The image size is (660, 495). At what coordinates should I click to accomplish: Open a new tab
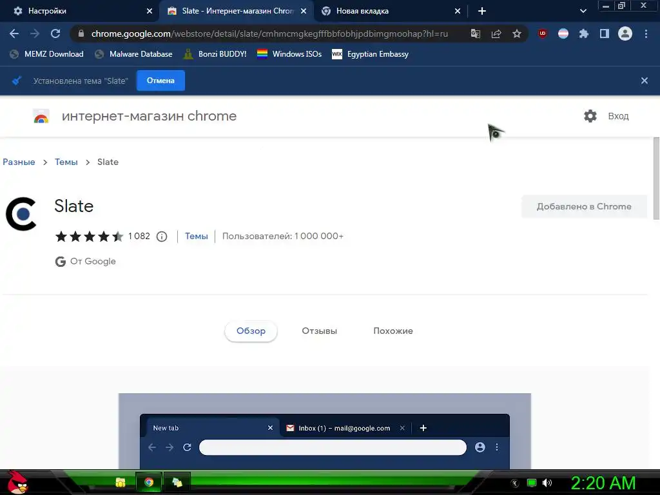pos(482,11)
